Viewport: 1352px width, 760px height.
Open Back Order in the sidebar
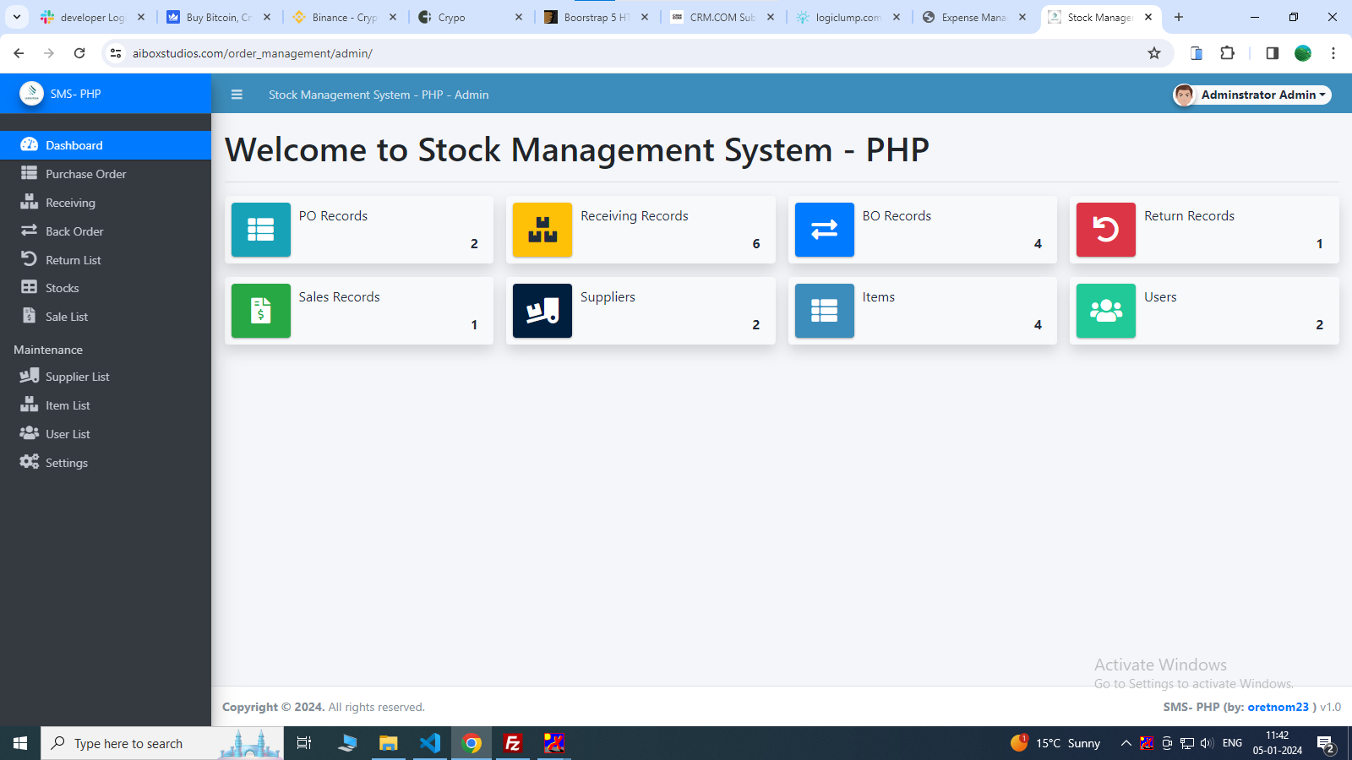coord(106,231)
